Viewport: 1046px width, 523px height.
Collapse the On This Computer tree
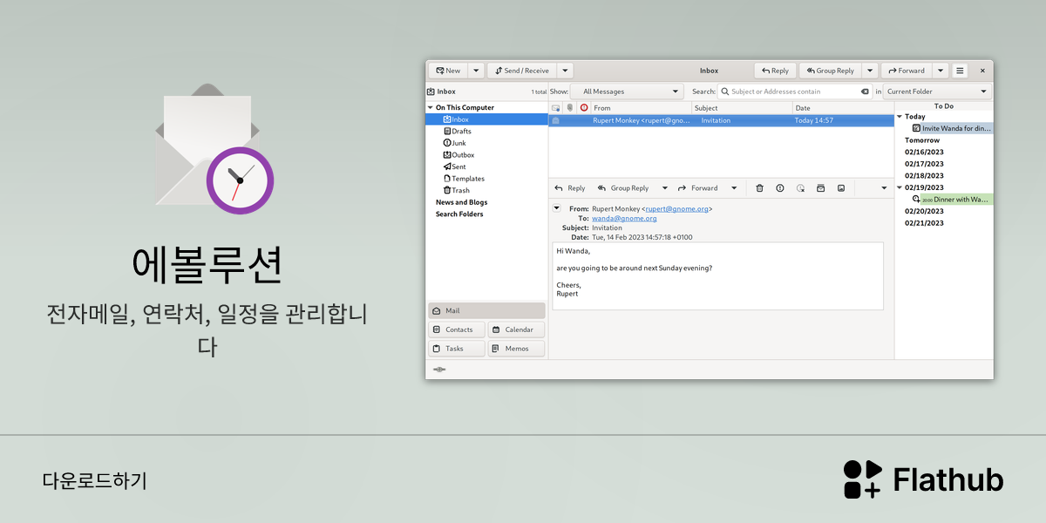[430, 108]
